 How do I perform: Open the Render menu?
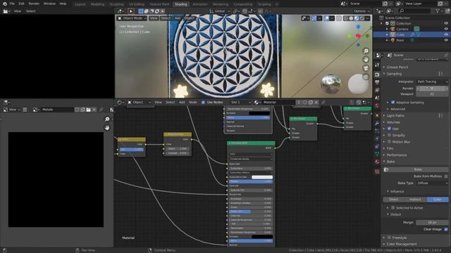click(34, 4)
